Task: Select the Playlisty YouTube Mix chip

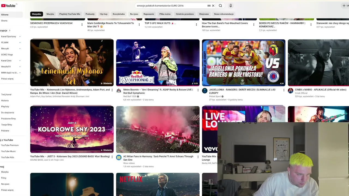Action: coord(70,14)
